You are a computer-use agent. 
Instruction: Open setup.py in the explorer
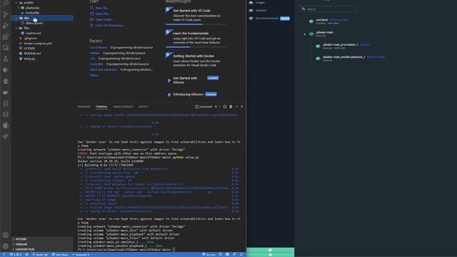29,59
